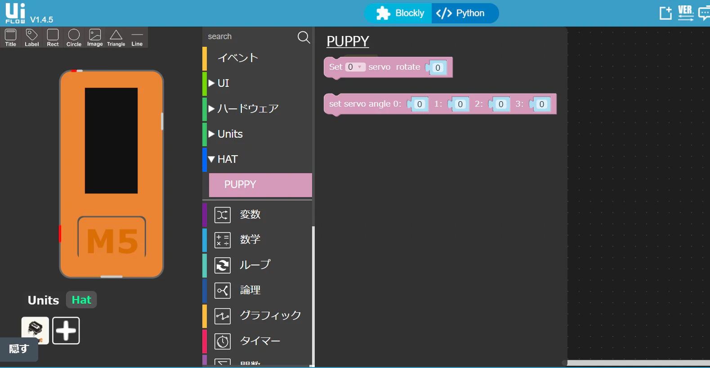This screenshot has width=710, height=368.
Task: Select the Units tab below device preview
Action: [x=43, y=301]
